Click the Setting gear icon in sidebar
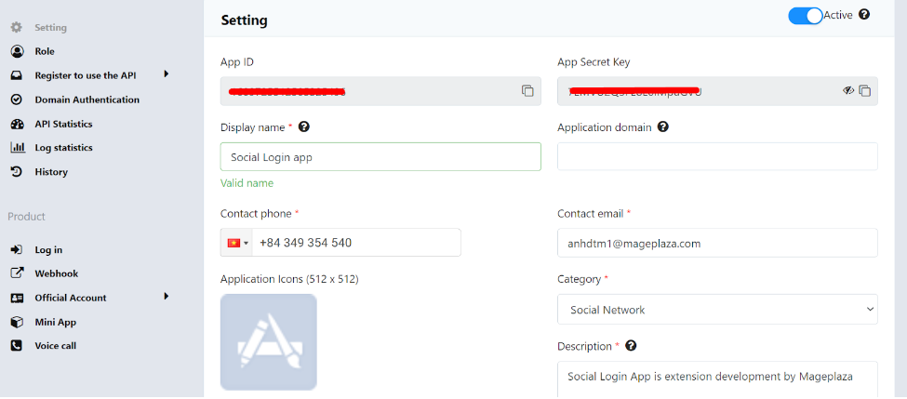Viewport: 907px width, 399px height. (x=16, y=28)
